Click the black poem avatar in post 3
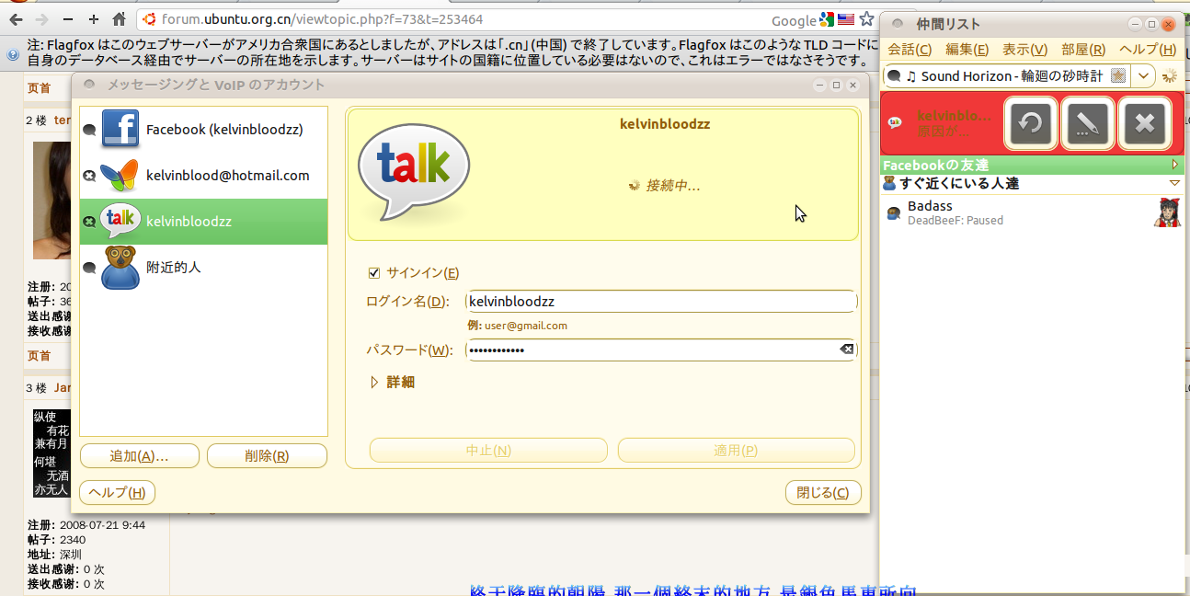This screenshot has height=596, width=1190. click(51, 454)
